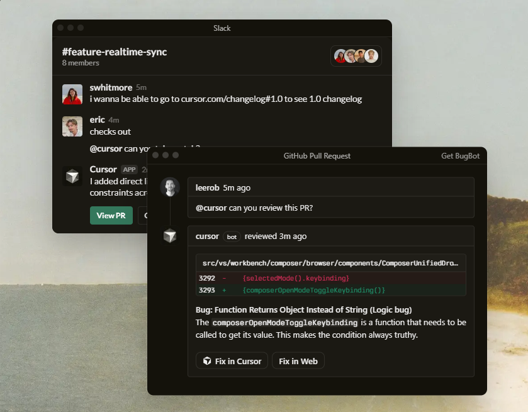Open the swhitmore username

111,87
